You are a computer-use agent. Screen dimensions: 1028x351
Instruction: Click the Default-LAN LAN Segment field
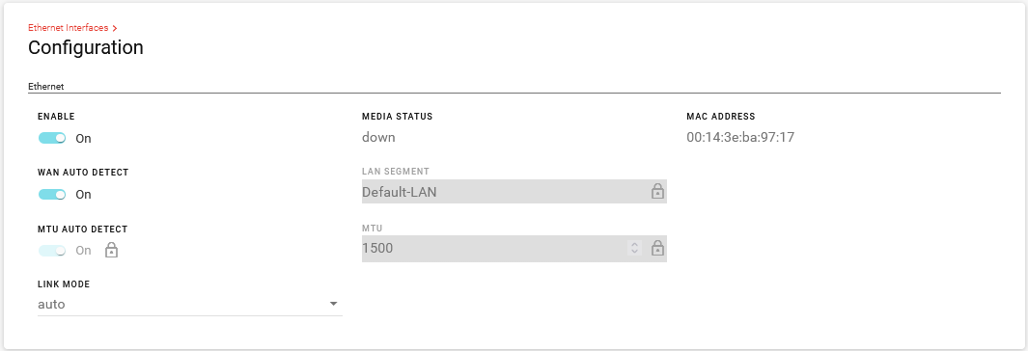(514, 192)
